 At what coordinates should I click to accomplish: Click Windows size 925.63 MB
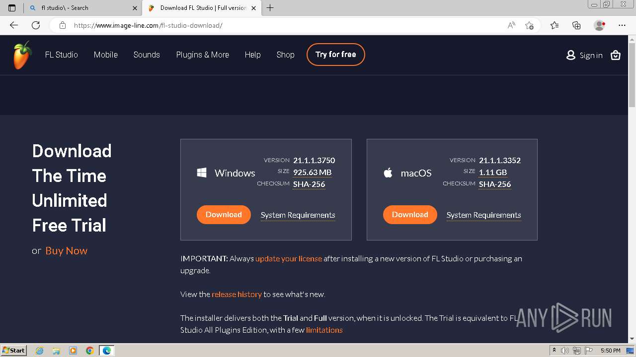point(312,173)
